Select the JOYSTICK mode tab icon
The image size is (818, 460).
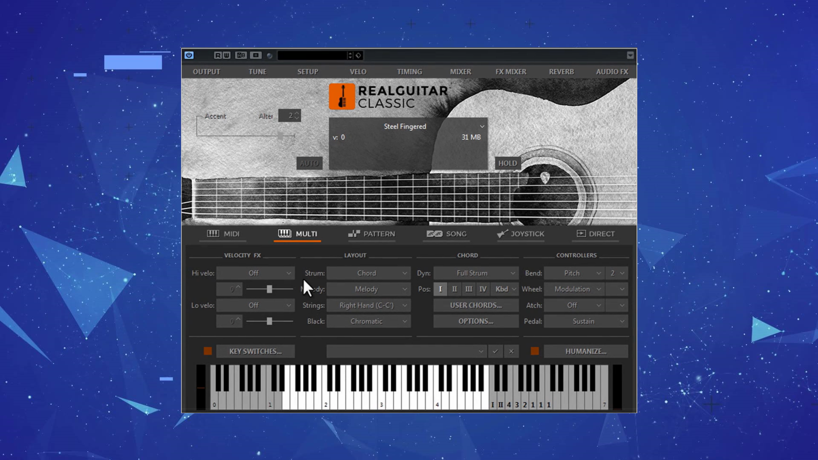point(501,233)
